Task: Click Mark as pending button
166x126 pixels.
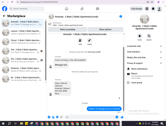Action: click(x=68, y=29)
